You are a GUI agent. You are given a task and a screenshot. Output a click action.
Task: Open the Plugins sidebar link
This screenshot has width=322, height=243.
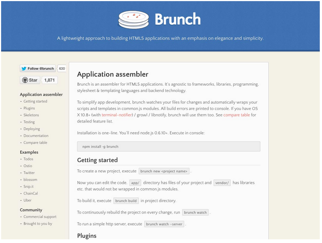pos(29,108)
